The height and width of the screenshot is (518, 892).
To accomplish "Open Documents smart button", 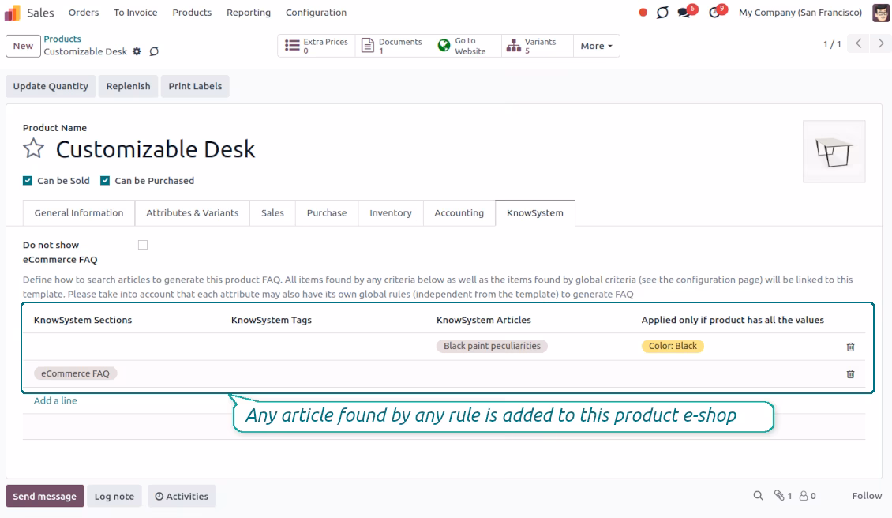I will pyautogui.click(x=392, y=46).
